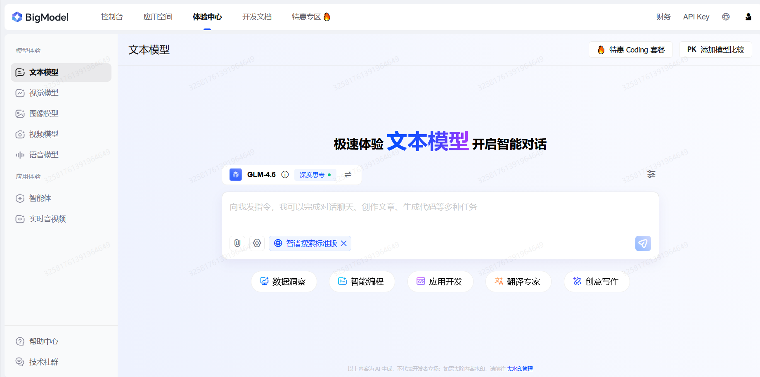Screen dimensions: 760x377
Task: Click the GLM-4.6 model name
Action: tap(261, 175)
